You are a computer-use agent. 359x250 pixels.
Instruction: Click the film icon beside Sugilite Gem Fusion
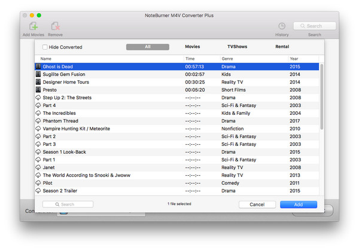click(38, 74)
